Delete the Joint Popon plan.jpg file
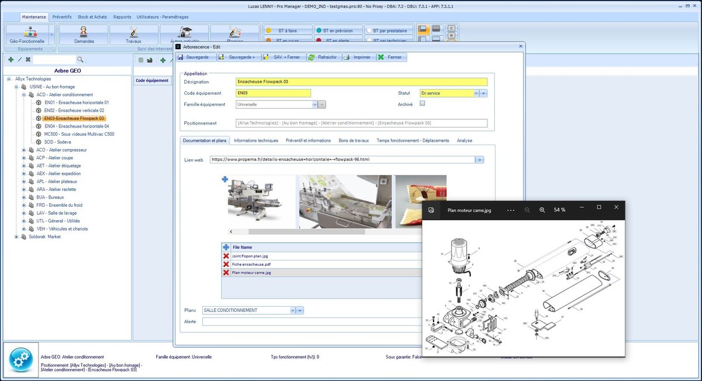This screenshot has height=381, width=702. [x=226, y=256]
